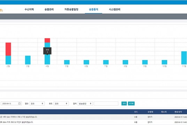Click 완료시각 column header
This screenshot has width=187, height=125.
pos(178,112)
